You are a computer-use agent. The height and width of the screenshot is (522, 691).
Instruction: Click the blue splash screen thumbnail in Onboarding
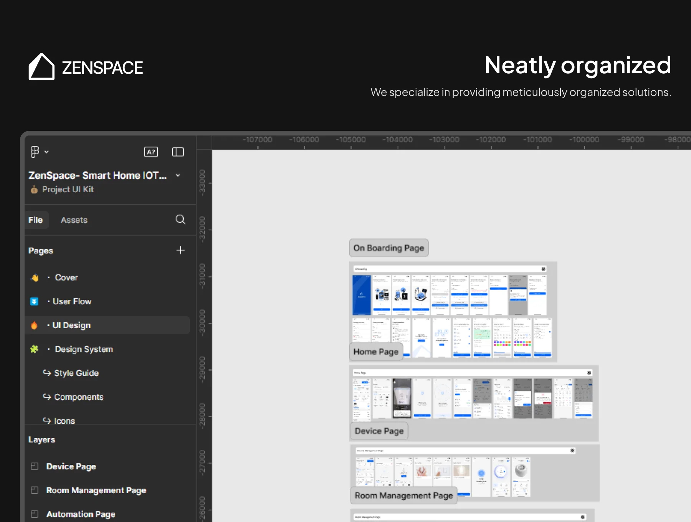click(362, 295)
